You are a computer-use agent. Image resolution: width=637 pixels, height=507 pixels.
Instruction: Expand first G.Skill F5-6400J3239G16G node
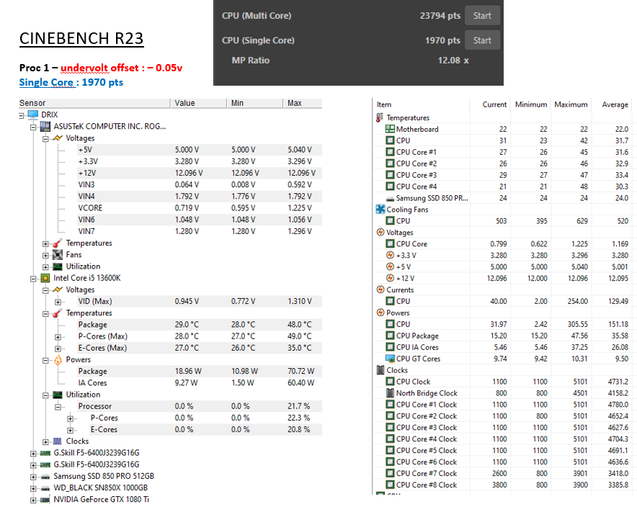point(33,454)
